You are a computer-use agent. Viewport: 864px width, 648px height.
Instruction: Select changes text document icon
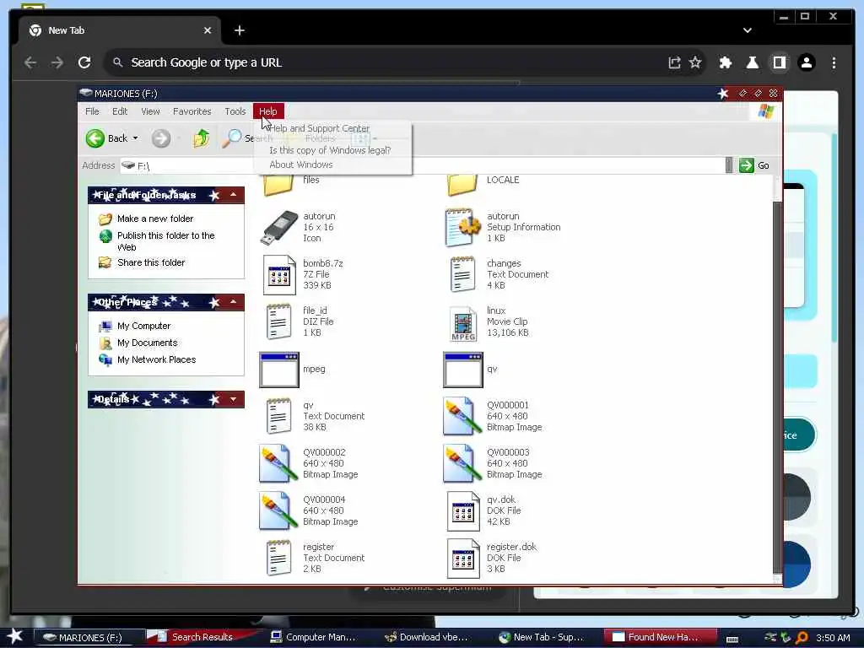(462, 274)
